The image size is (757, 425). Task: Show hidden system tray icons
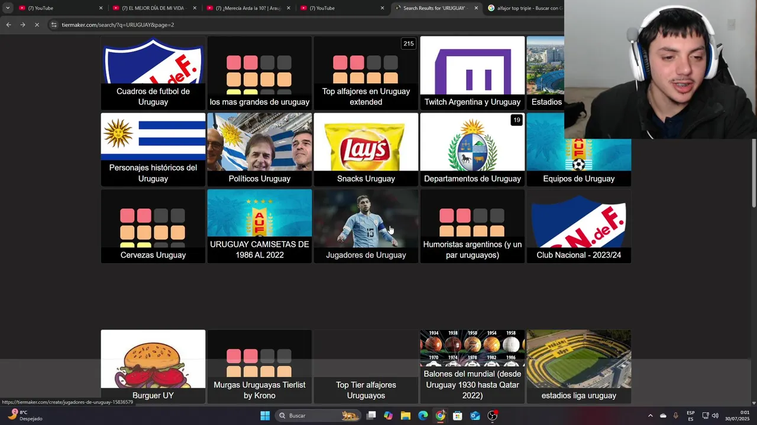point(650,416)
